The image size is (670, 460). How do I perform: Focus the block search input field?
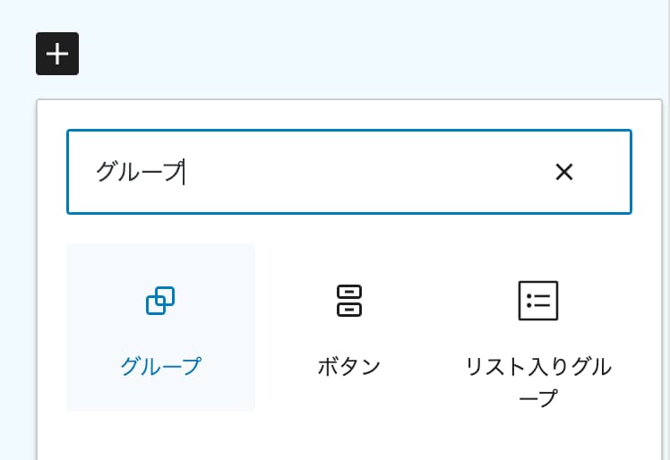point(349,172)
